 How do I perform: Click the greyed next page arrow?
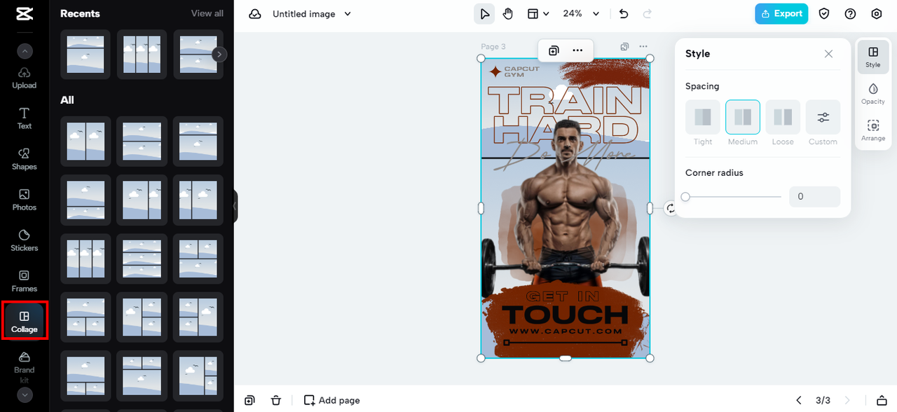pos(847,400)
